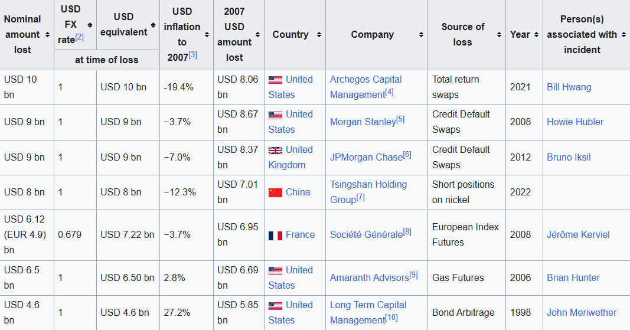Screen dimensions: 630x330
Task: Sort by 2007 USD amount lost
Action: (257, 35)
